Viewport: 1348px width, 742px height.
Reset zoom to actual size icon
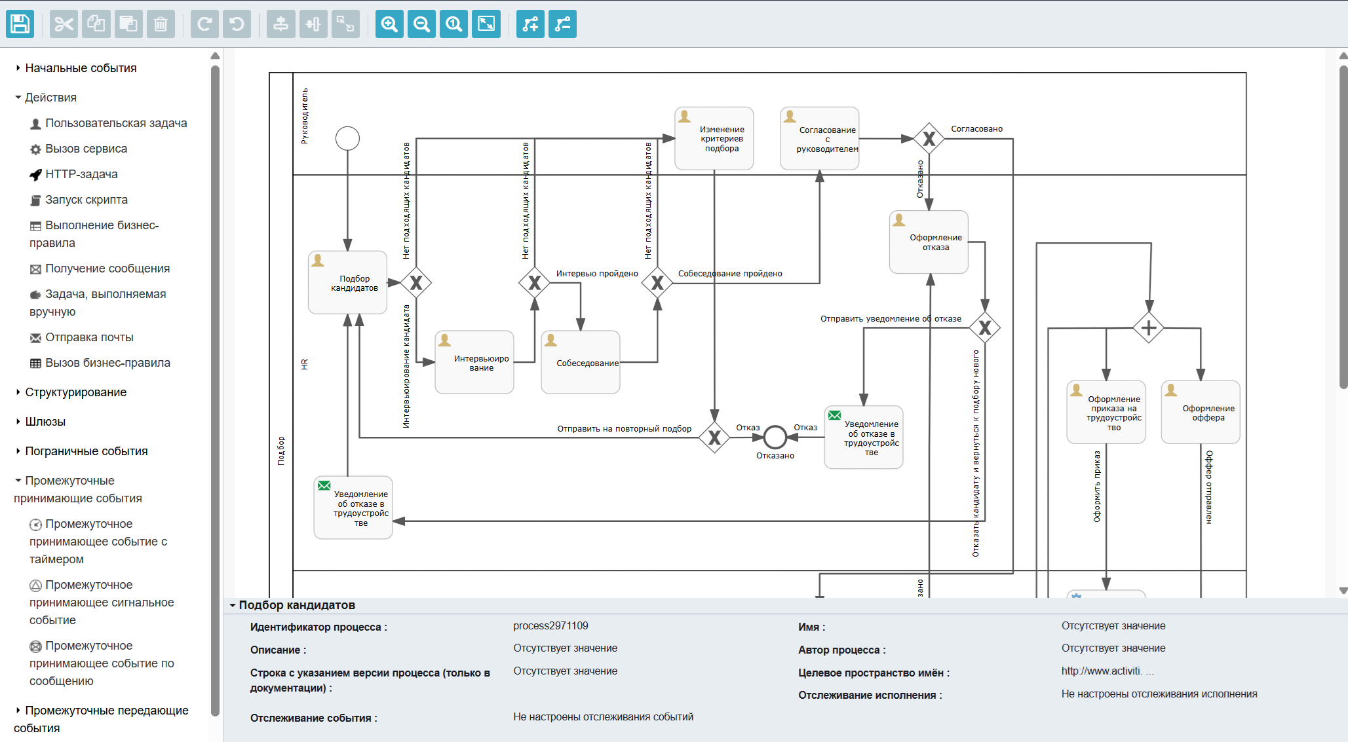pyautogui.click(x=453, y=24)
